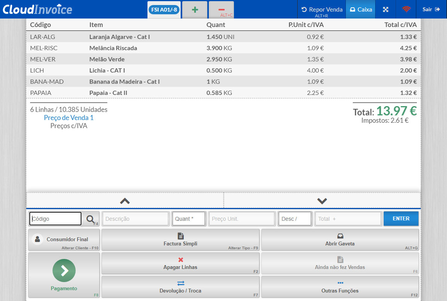Open the Preço de Venda 1 link
The width and height of the screenshot is (447, 301).
point(69,118)
